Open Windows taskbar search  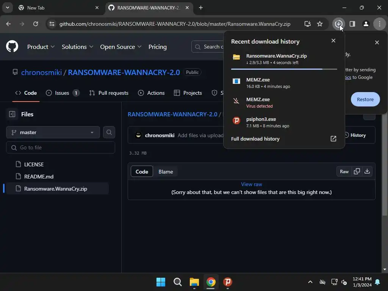177,282
